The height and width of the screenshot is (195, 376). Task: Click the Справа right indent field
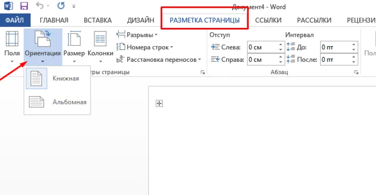point(262,59)
